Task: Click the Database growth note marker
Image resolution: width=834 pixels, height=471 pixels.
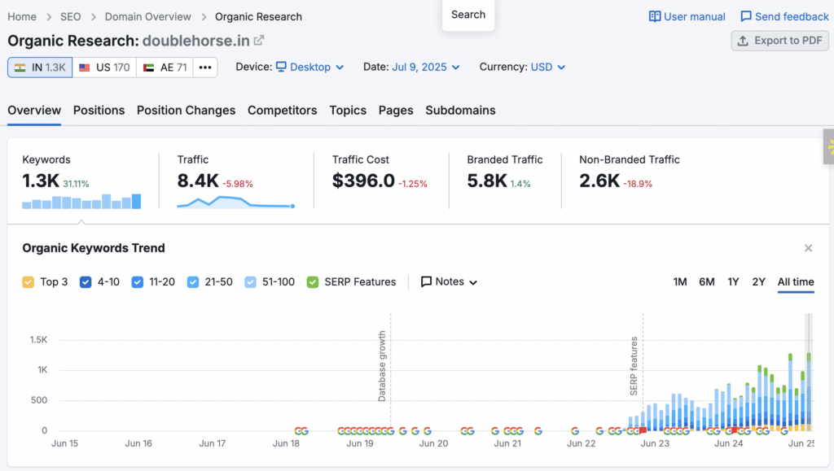Action: coord(382,366)
